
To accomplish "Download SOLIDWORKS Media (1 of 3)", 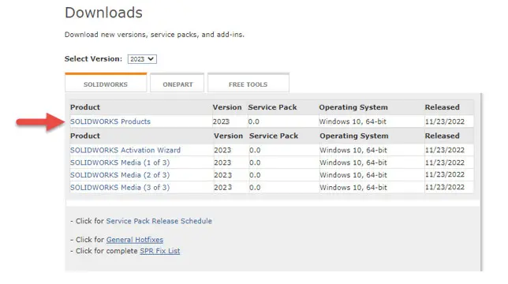I will click(120, 163).
